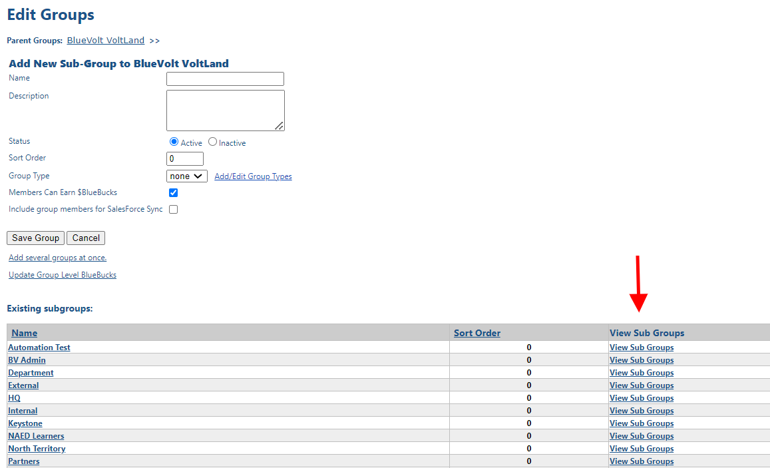
Task: Open Add/Edit Group Types
Action: [253, 176]
